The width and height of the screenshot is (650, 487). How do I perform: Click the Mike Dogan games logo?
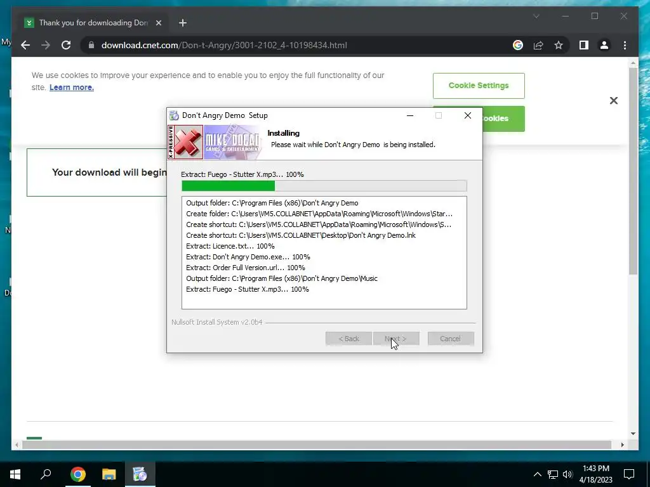coord(233,142)
